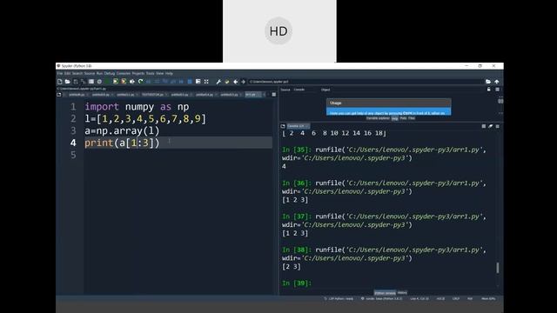Click the conda environment status bar entry
This screenshot has height=313, width=557.
click(x=382, y=299)
